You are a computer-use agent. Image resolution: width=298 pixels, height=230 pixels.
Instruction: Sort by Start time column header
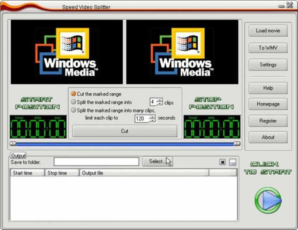(x=27, y=173)
